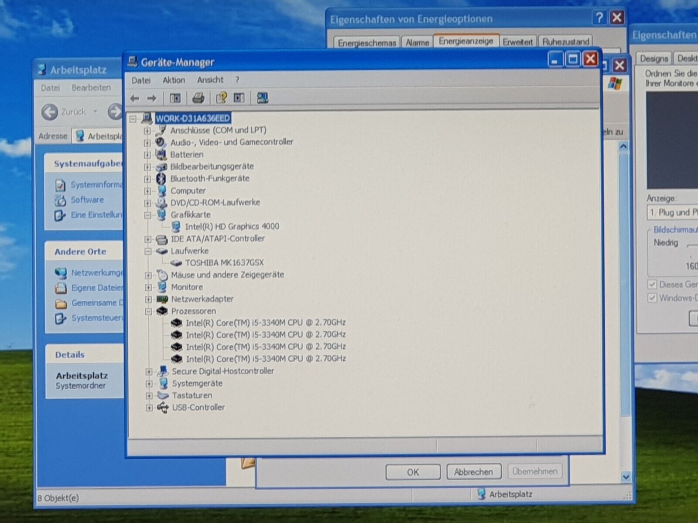Click the Bildschirmauflösung slider in display properties
This screenshot has height=523, width=698.
tap(693, 245)
